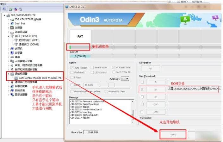Click the IDE ATA/ATAPI controller device icon
The image size is (223, 142).
click(12, 19)
